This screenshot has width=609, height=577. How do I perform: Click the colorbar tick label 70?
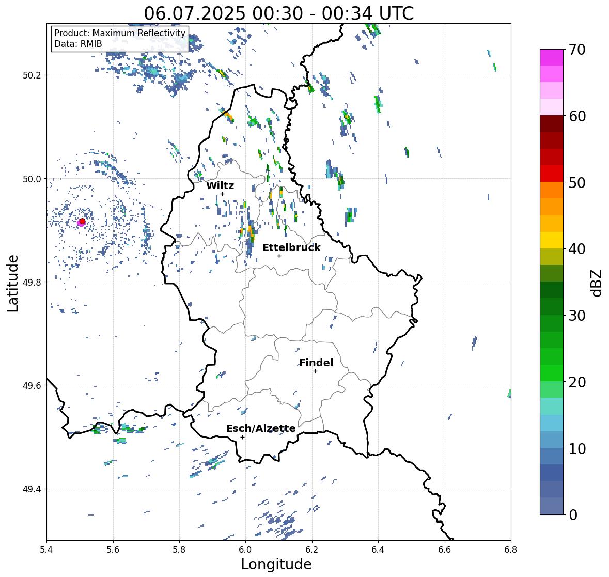[577, 50]
